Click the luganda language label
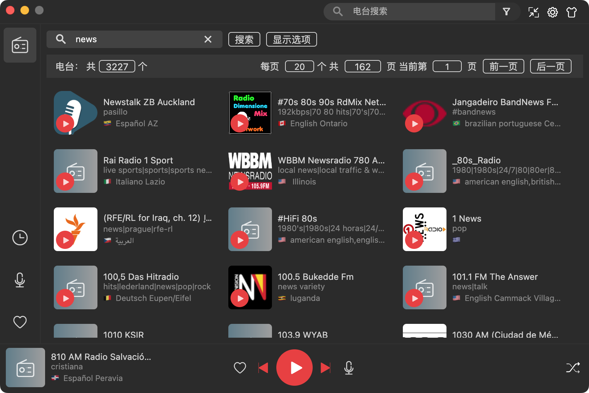The image size is (589, 393). tap(305, 298)
